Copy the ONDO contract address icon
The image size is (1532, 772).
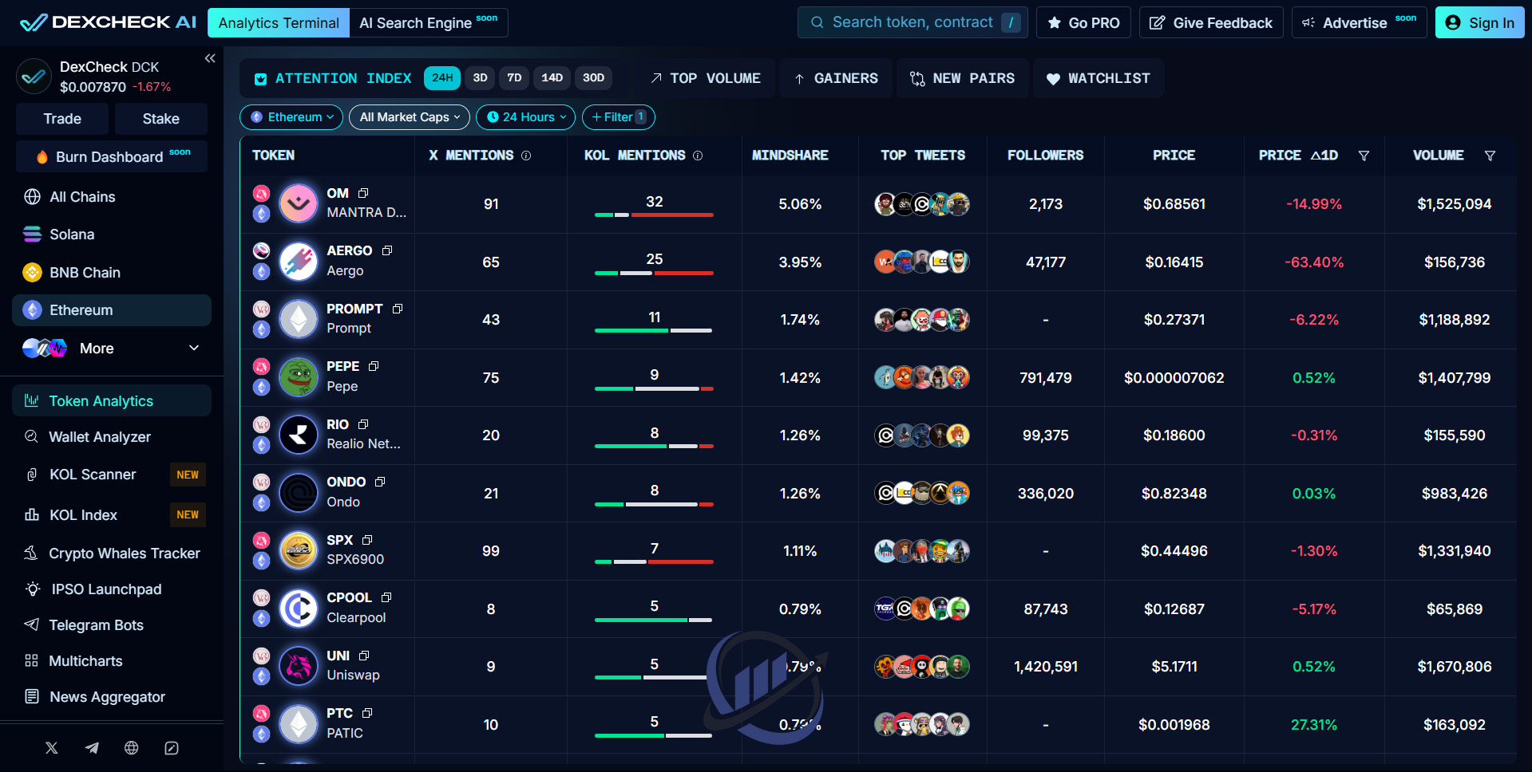click(380, 482)
